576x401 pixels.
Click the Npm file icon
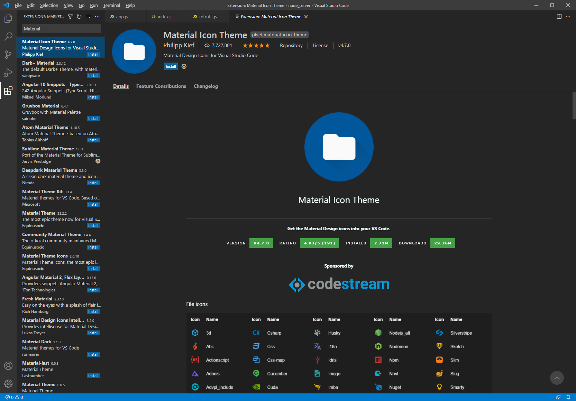378,360
